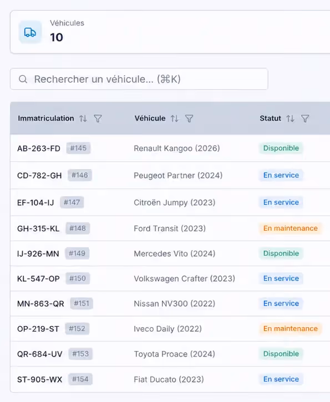The height and width of the screenshot is (402, 330).
Task: Click the #146 ID badge
Action: tap(79, 175)
